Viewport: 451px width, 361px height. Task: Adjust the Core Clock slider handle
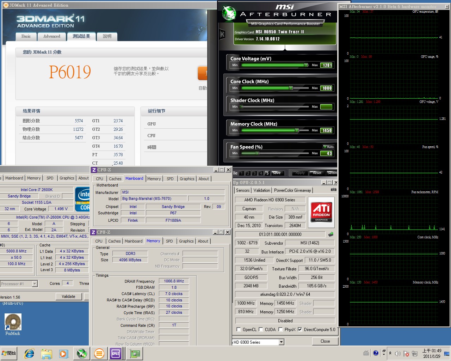[291, 88]
